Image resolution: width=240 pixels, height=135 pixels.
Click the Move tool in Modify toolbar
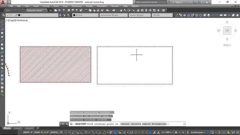coord(196,15)
